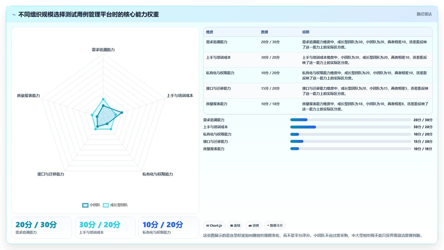Screen dimensions: 444x250
Task: Click the 数据卡片 tag chip
Action: (x=275, y=225)
